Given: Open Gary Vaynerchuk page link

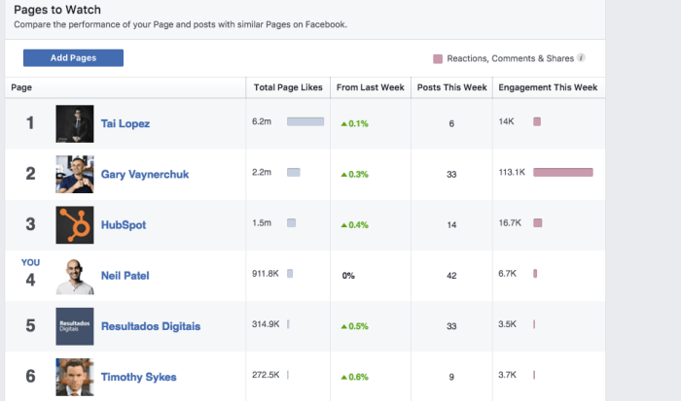Looking at the screenshot, I should point(145,174).
